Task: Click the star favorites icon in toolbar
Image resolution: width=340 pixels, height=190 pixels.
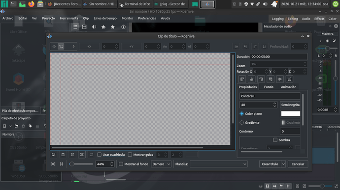Action: 113,27
